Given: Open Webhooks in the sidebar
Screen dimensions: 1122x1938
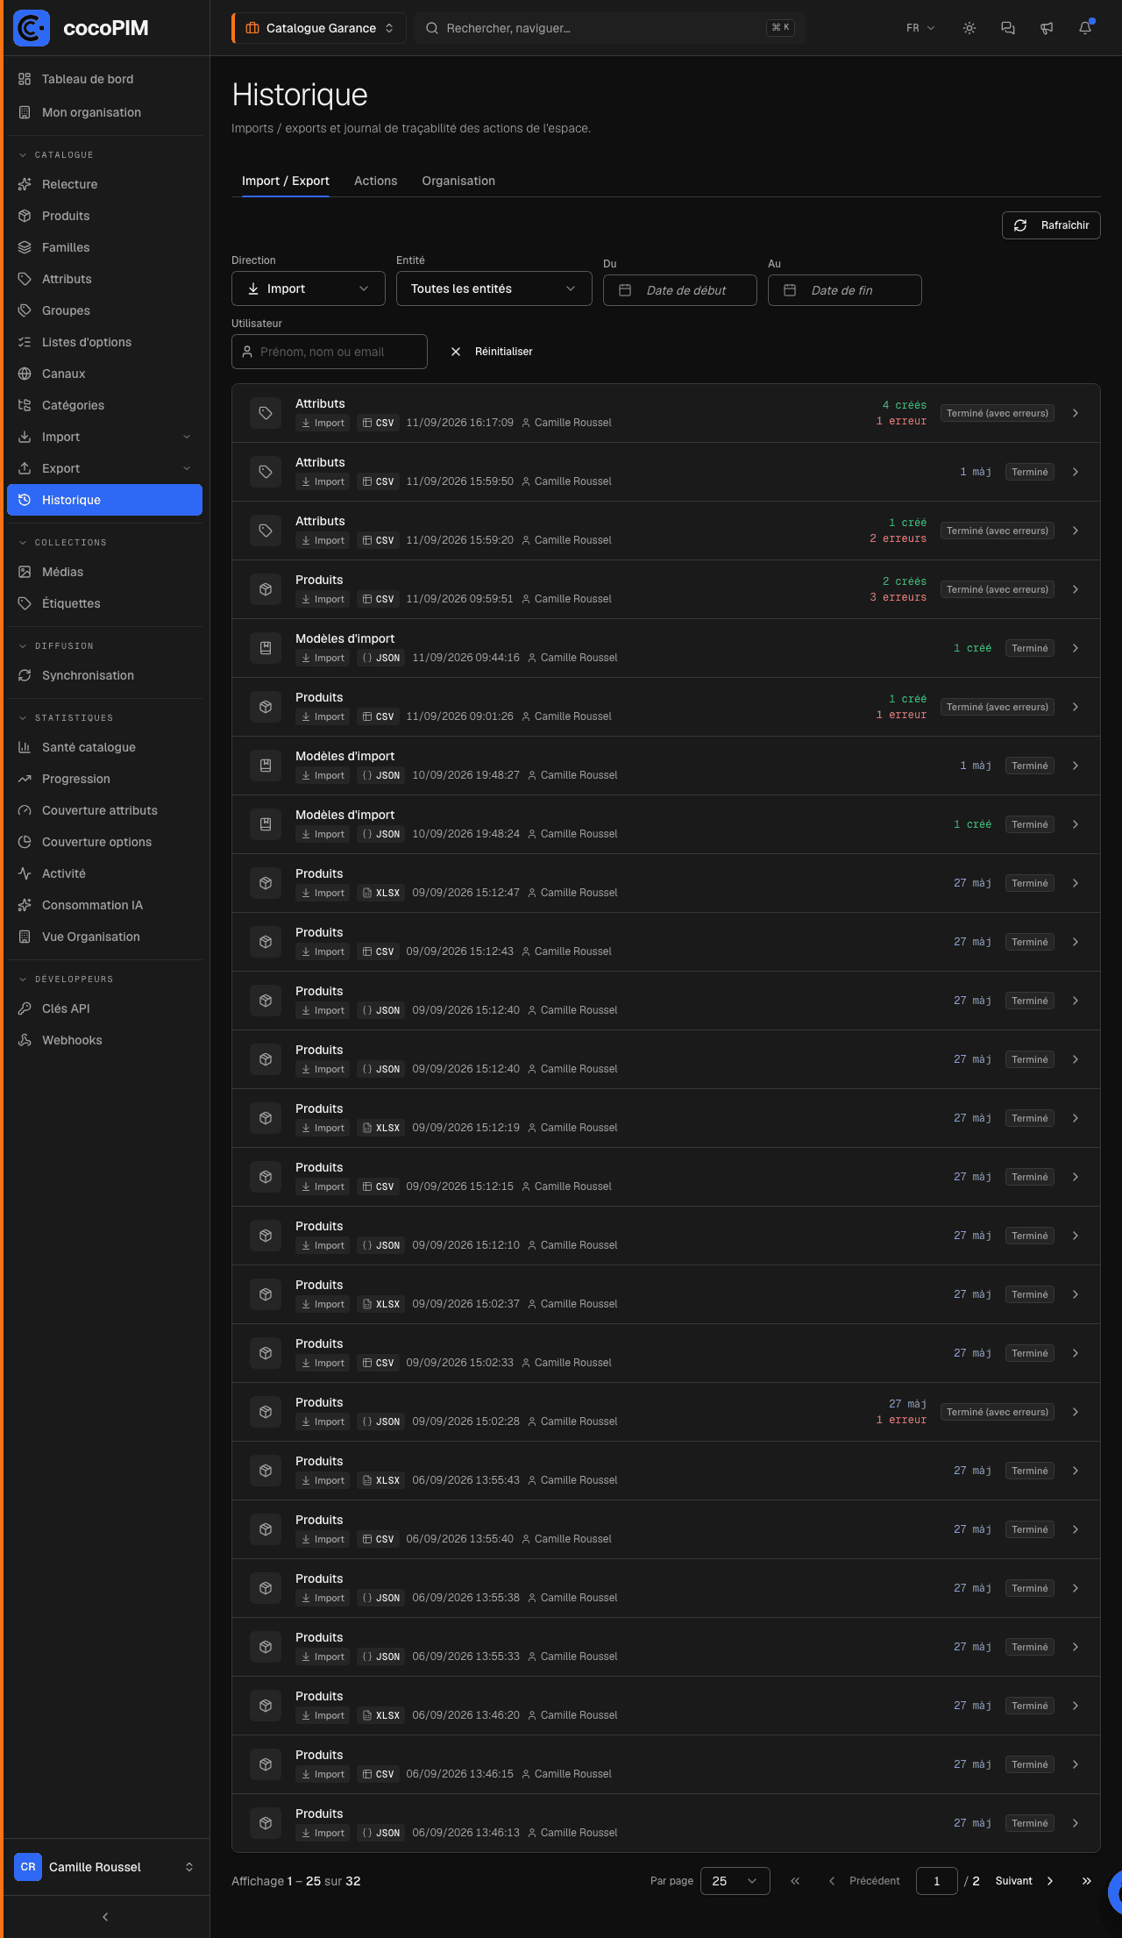Looking at the screenshot, I should 104,1040.
